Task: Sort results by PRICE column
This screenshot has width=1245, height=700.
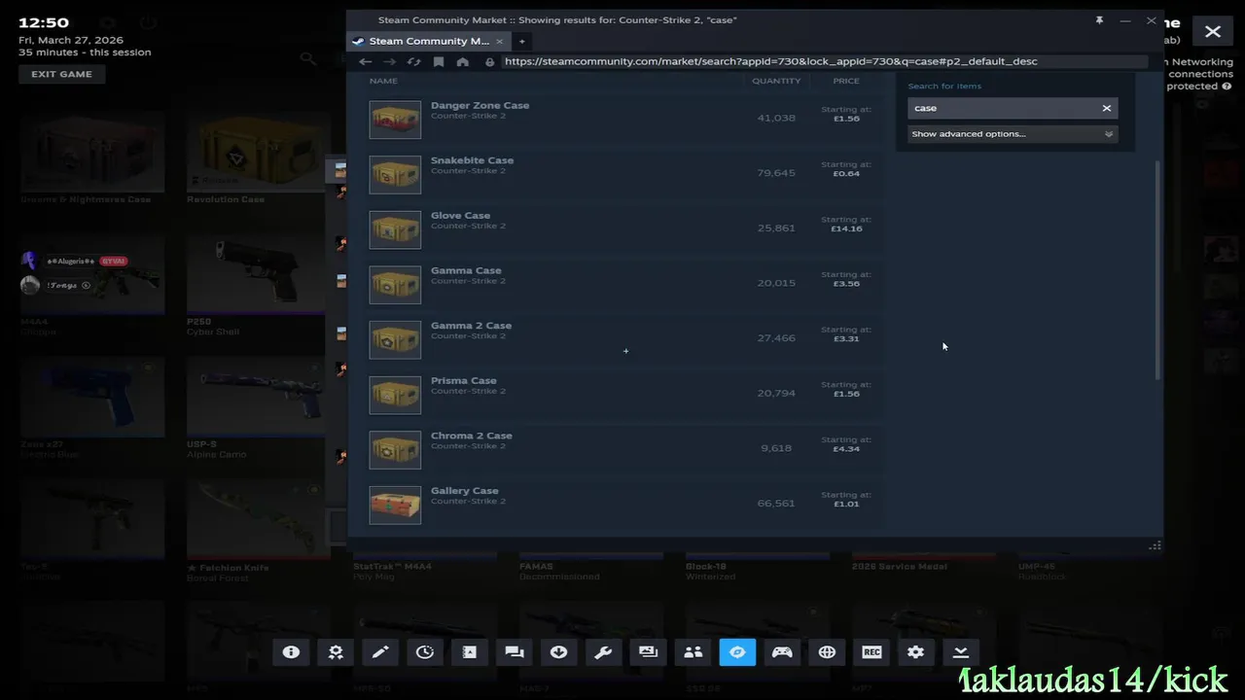Action: 846,81
